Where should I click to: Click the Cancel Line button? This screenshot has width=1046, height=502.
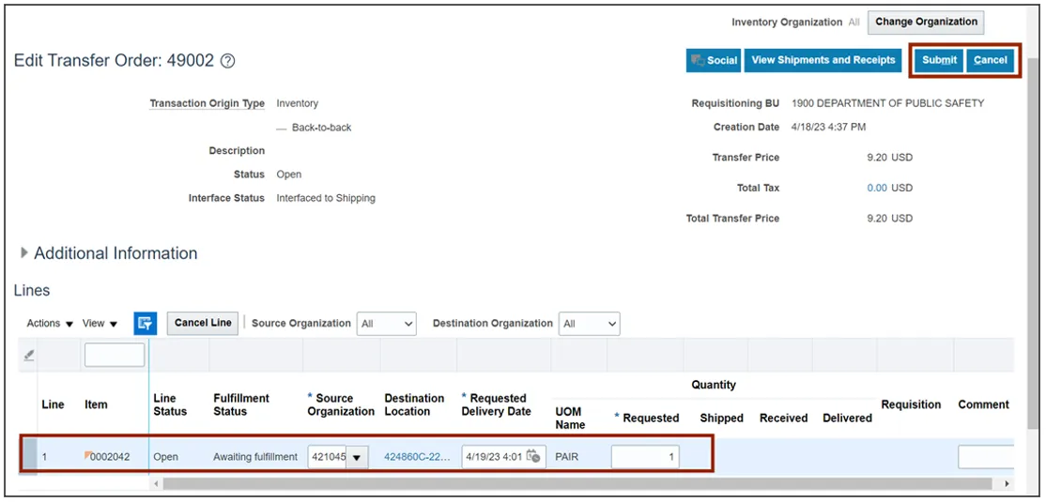(203, 323)
